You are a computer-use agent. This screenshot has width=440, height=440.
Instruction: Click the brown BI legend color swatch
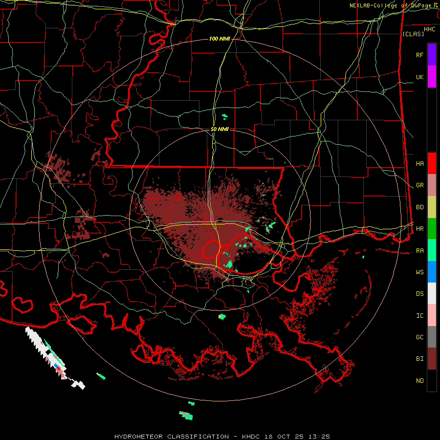pos(432,359)
